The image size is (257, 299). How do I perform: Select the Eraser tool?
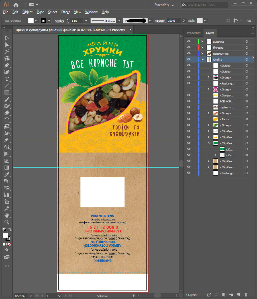[7, 113]
